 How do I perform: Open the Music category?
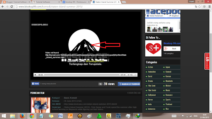pos(168,90)
